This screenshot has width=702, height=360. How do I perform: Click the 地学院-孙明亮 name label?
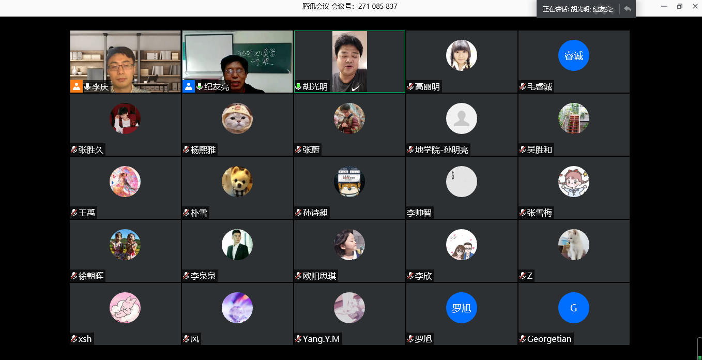pos(441,150)
